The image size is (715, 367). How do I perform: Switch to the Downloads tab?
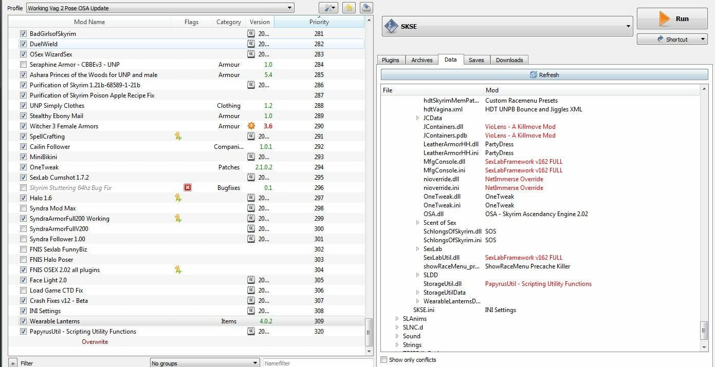(x=509, y=60)
